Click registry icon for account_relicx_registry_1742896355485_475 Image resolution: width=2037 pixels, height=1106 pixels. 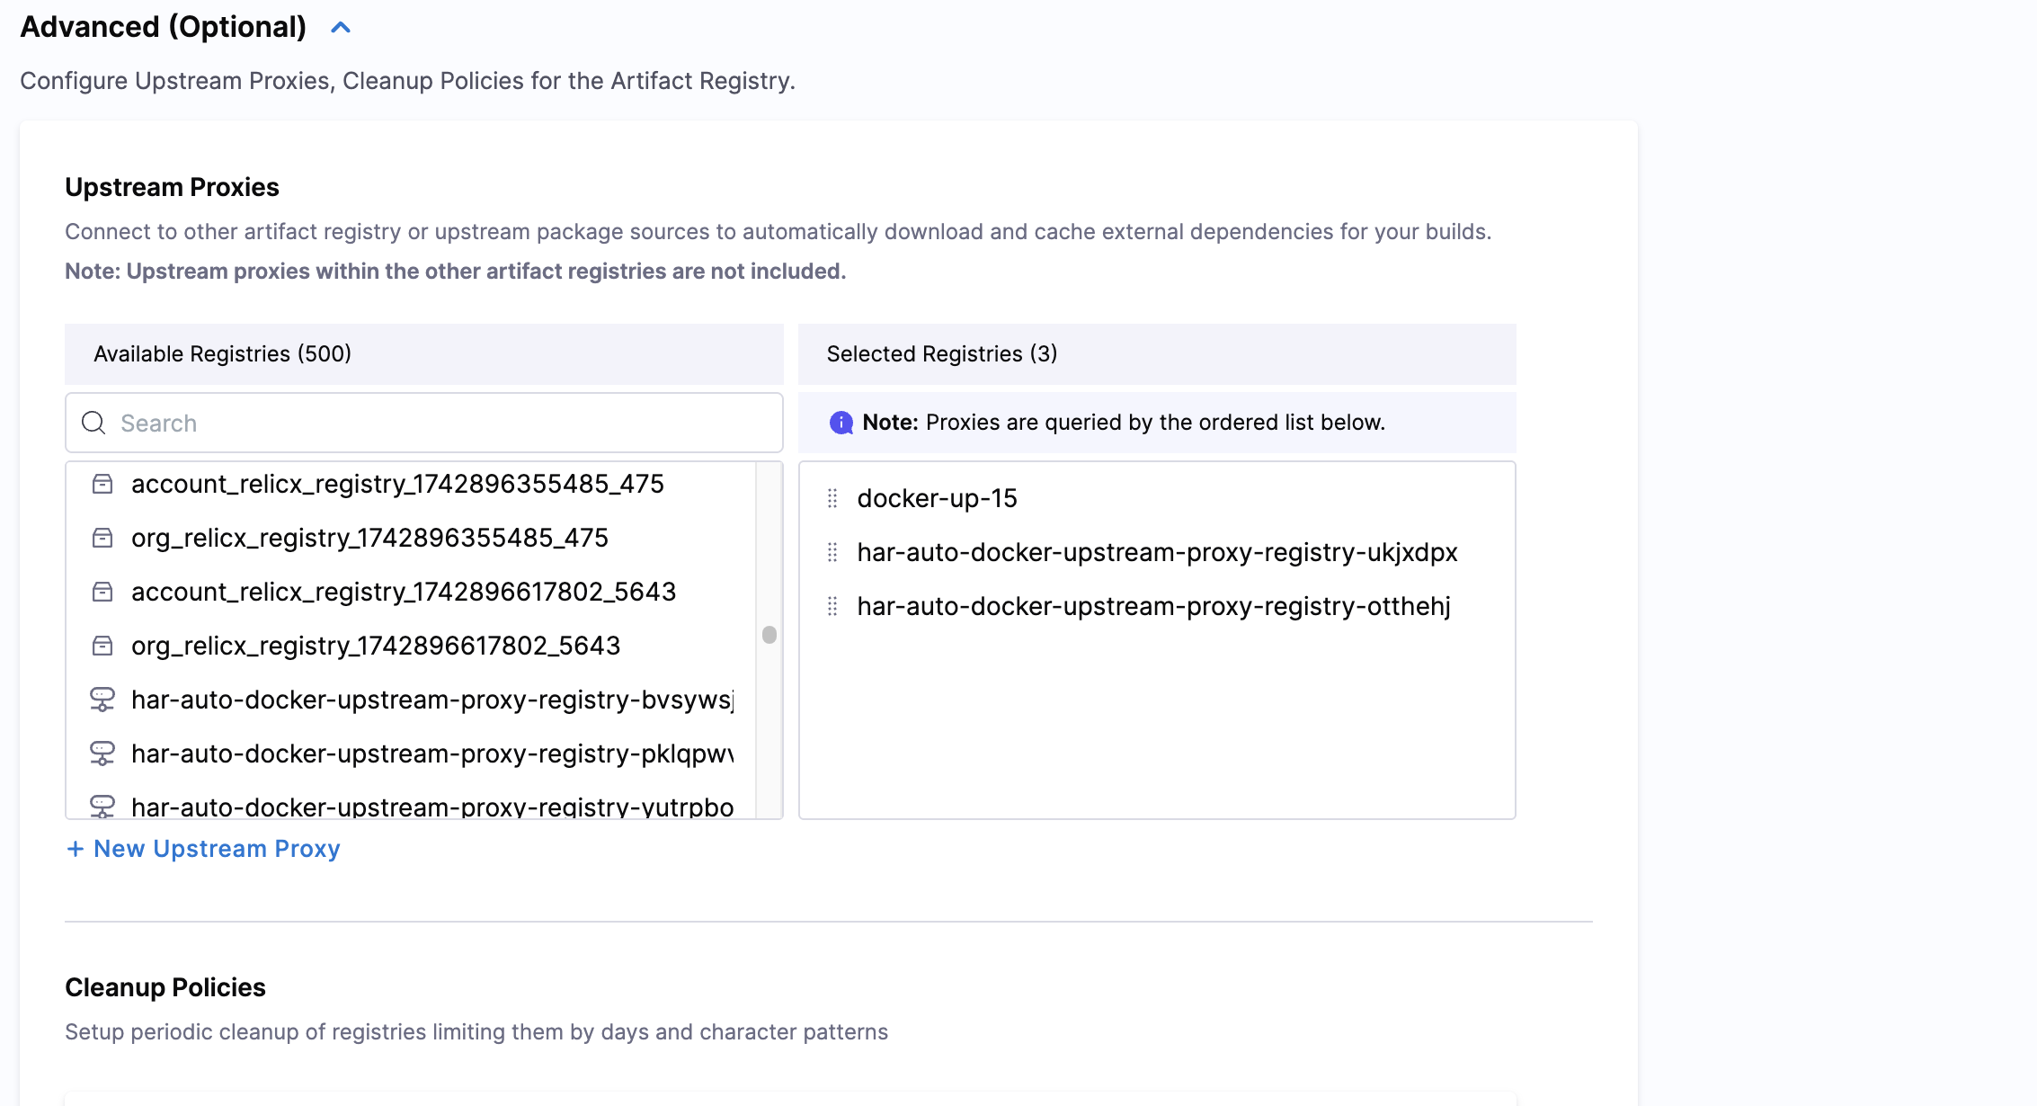[x=102, y=485]
